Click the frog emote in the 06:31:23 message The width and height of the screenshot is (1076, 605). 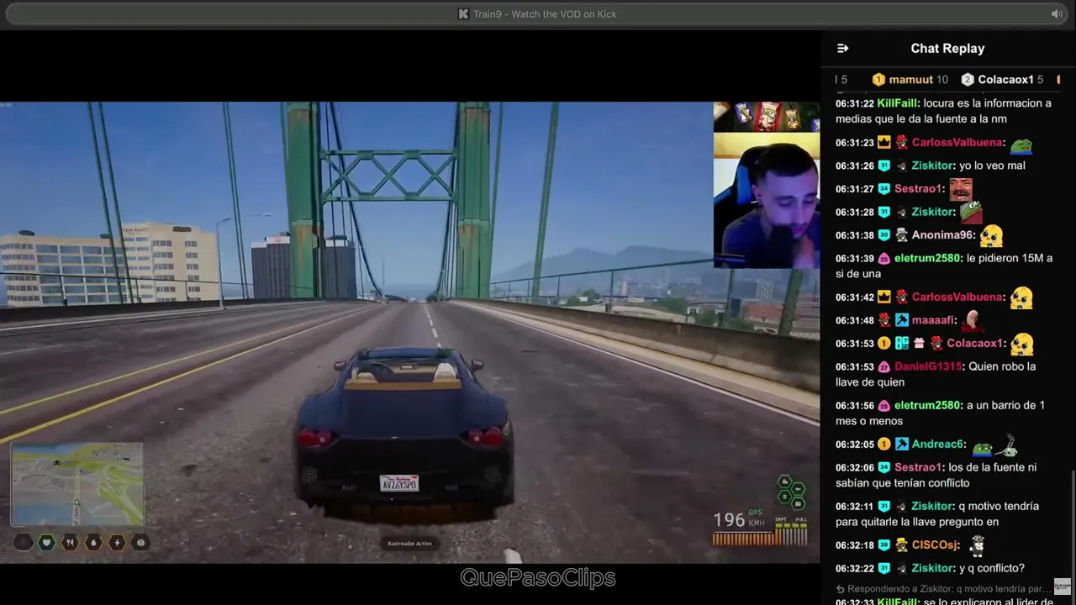(x=1021, y=145)
